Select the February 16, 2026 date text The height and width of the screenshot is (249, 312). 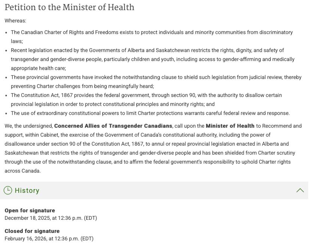(49, 239)
